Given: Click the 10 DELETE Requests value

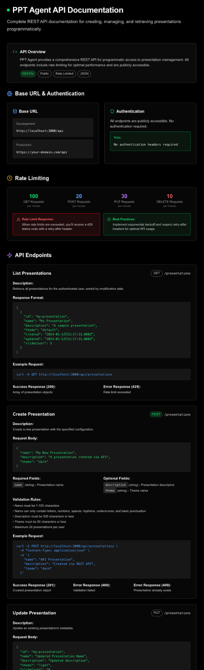Looking at the screenshot, I should 170,196.
